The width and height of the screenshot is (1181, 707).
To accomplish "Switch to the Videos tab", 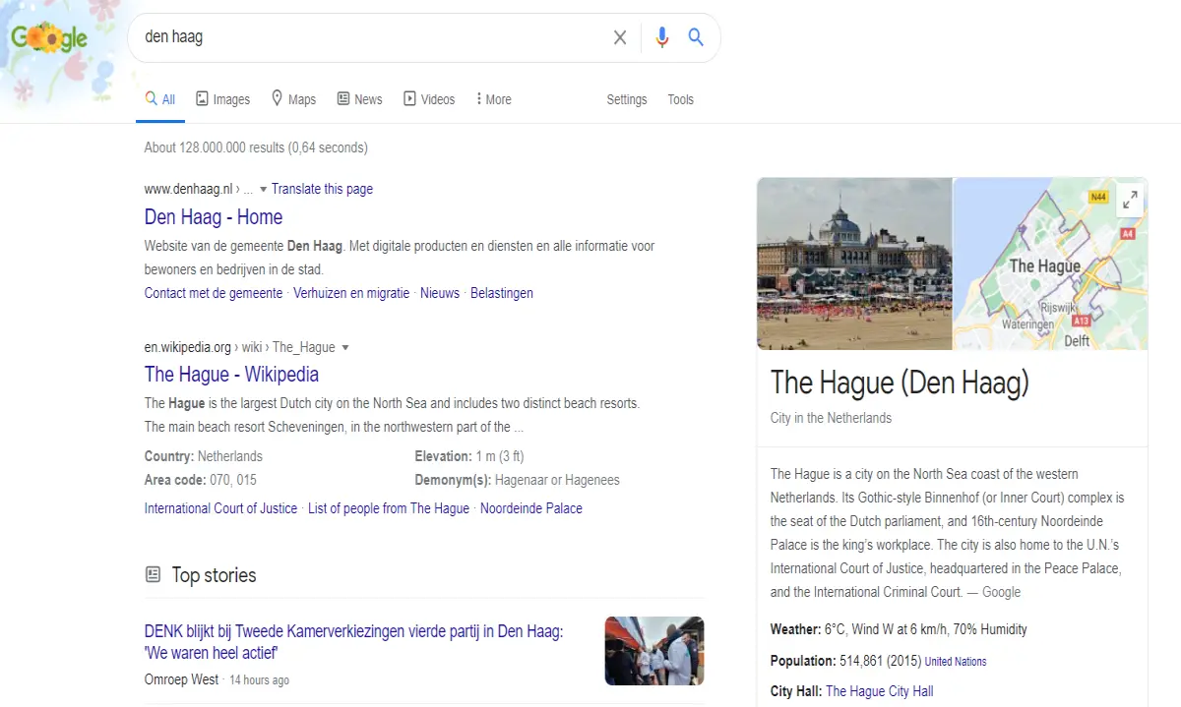I will tap(428, 99).
